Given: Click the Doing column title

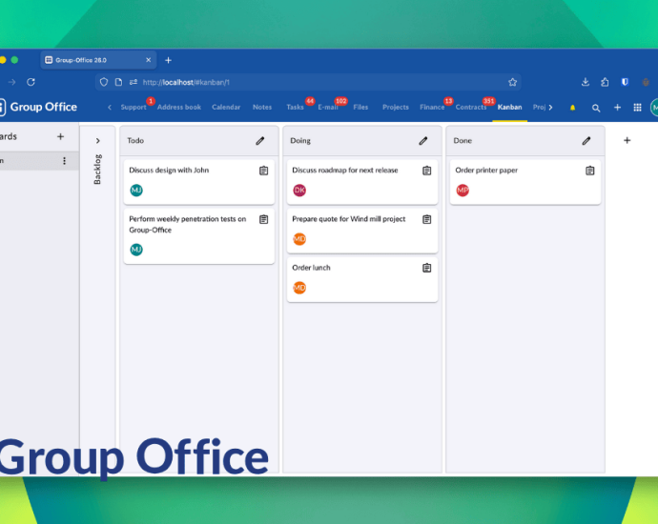Looking at the screenshot, I should [x=300, y=141].
